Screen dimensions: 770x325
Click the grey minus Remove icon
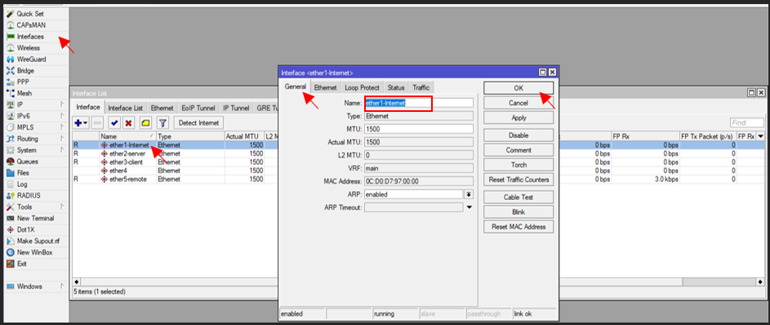[x=98, y=122]
